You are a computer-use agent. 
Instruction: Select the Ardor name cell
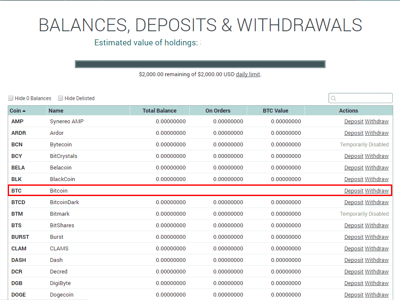coord(57,133)
